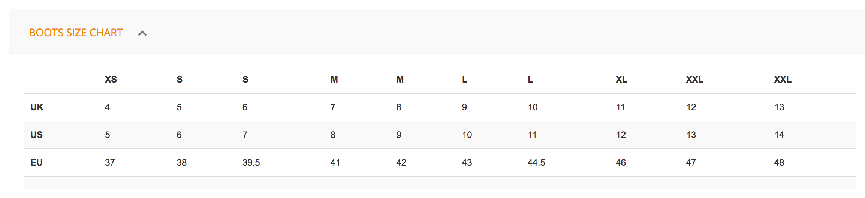
Task: Click the US row label
Action: 36,135
